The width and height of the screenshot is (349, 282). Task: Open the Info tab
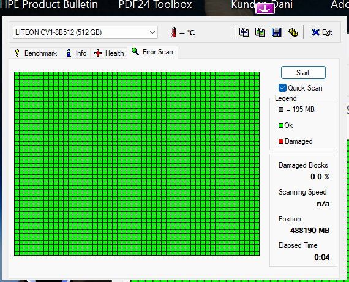[x=76, y=53]
